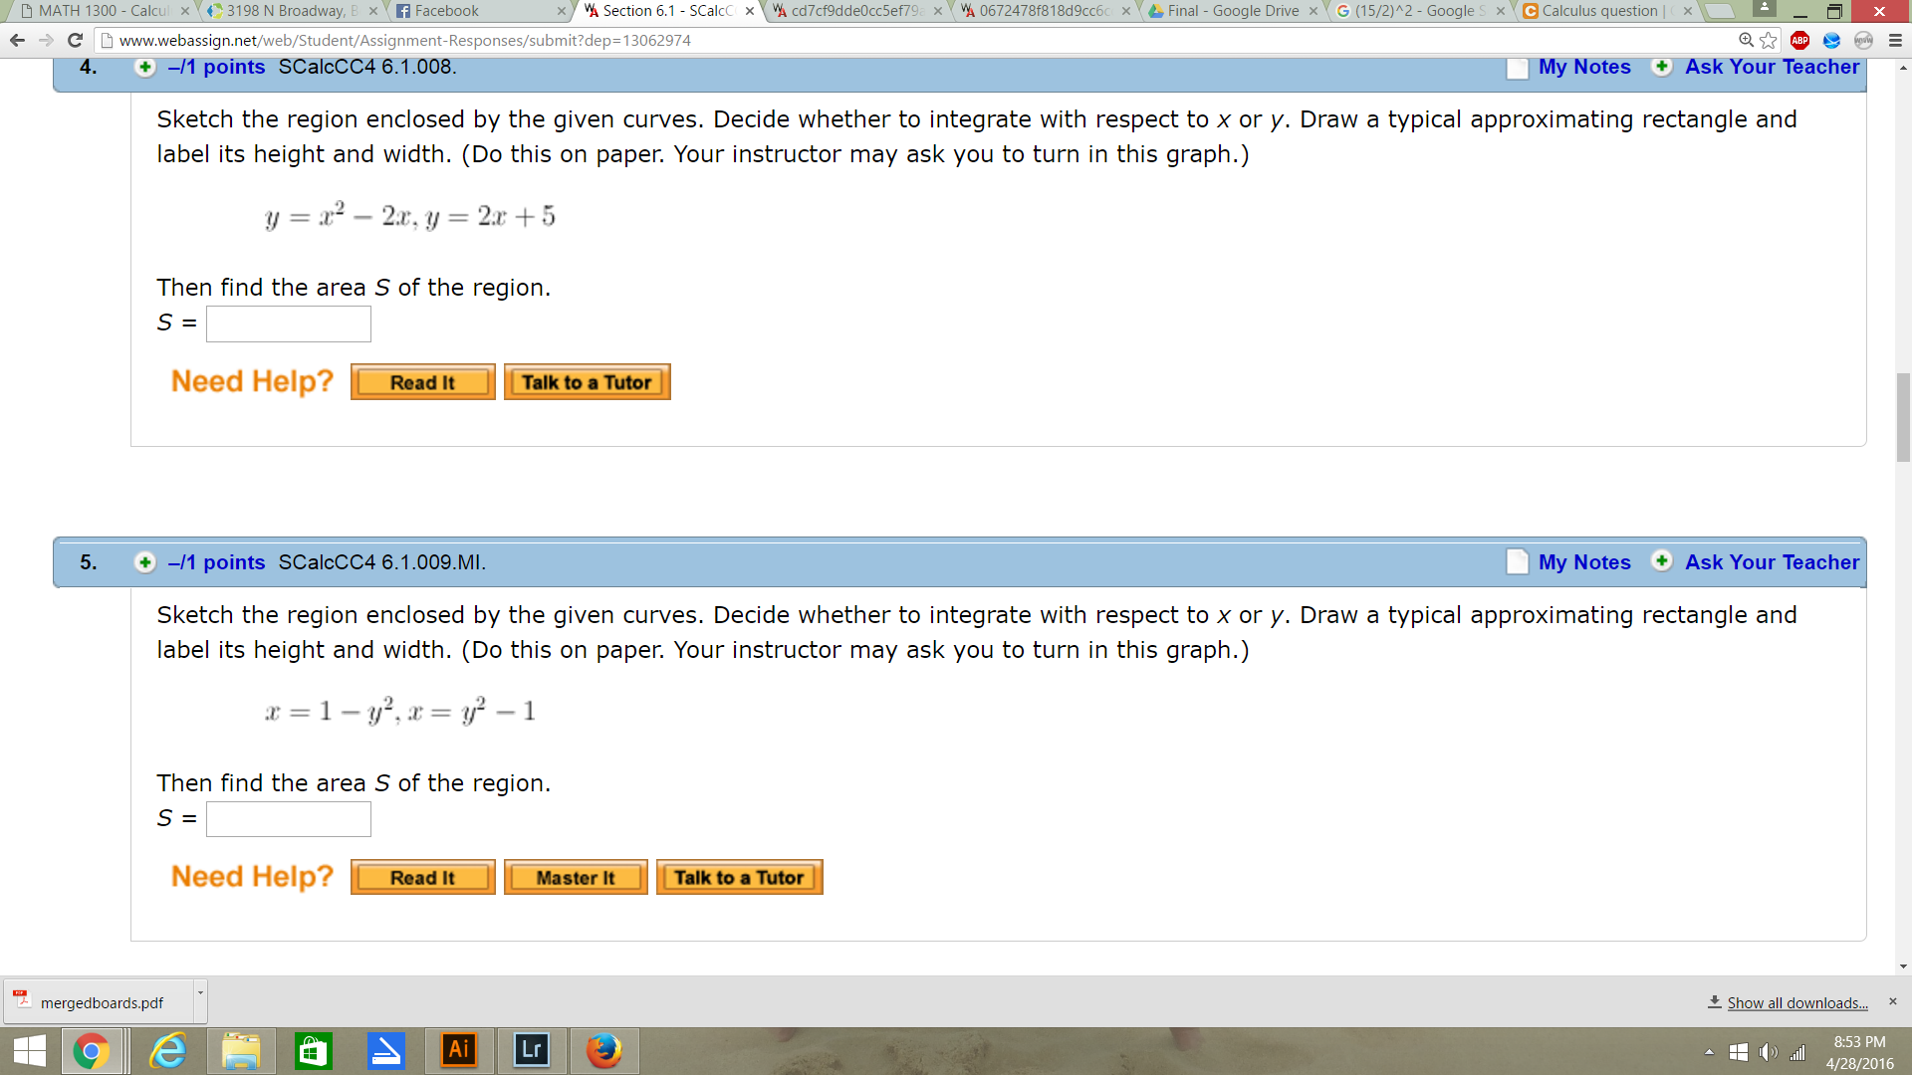Click the S= answer input field for question 4
The image size is (1912, 1075).
click(289, 322)
